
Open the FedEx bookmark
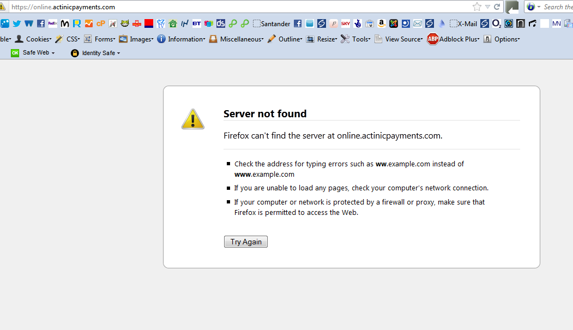coord(52,23)
